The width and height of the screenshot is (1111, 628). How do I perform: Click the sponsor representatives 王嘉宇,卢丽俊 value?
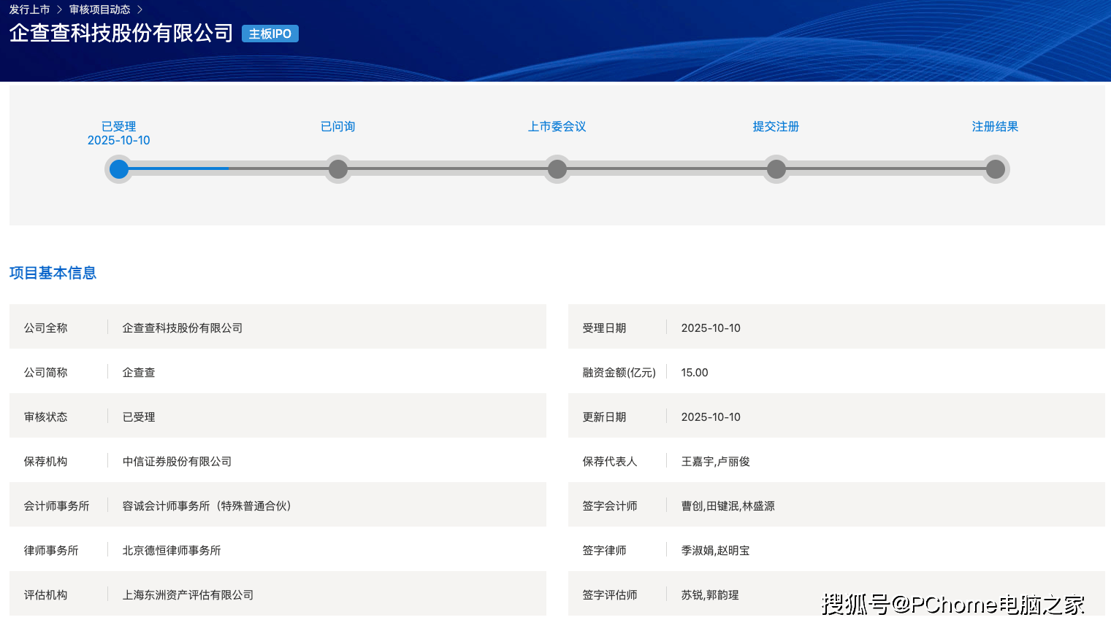715,461
